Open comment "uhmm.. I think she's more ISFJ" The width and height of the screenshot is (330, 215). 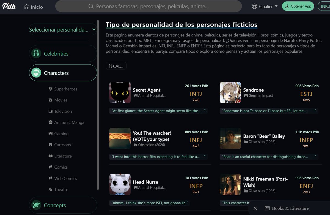150,203
